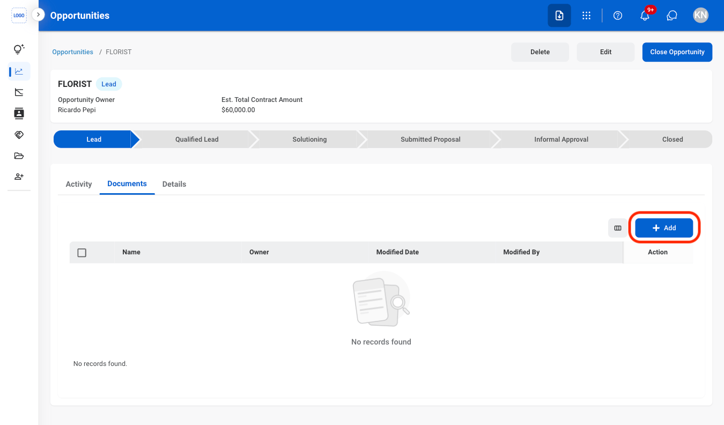
Task: Click the Edit button
Action: 606,52
